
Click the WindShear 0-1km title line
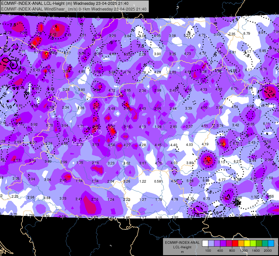74,9
